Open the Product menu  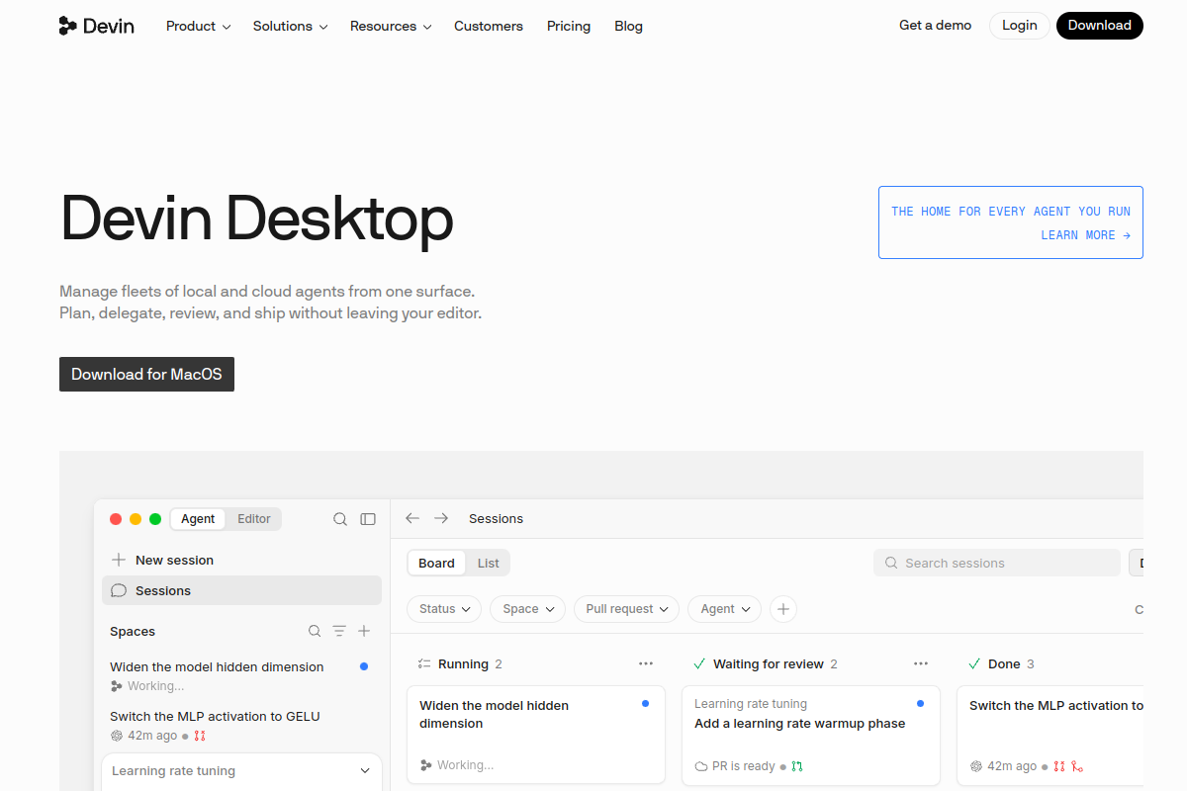[198, 26]
